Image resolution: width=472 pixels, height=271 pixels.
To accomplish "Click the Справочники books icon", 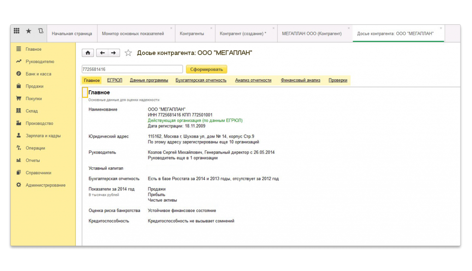I will point(18,172).
